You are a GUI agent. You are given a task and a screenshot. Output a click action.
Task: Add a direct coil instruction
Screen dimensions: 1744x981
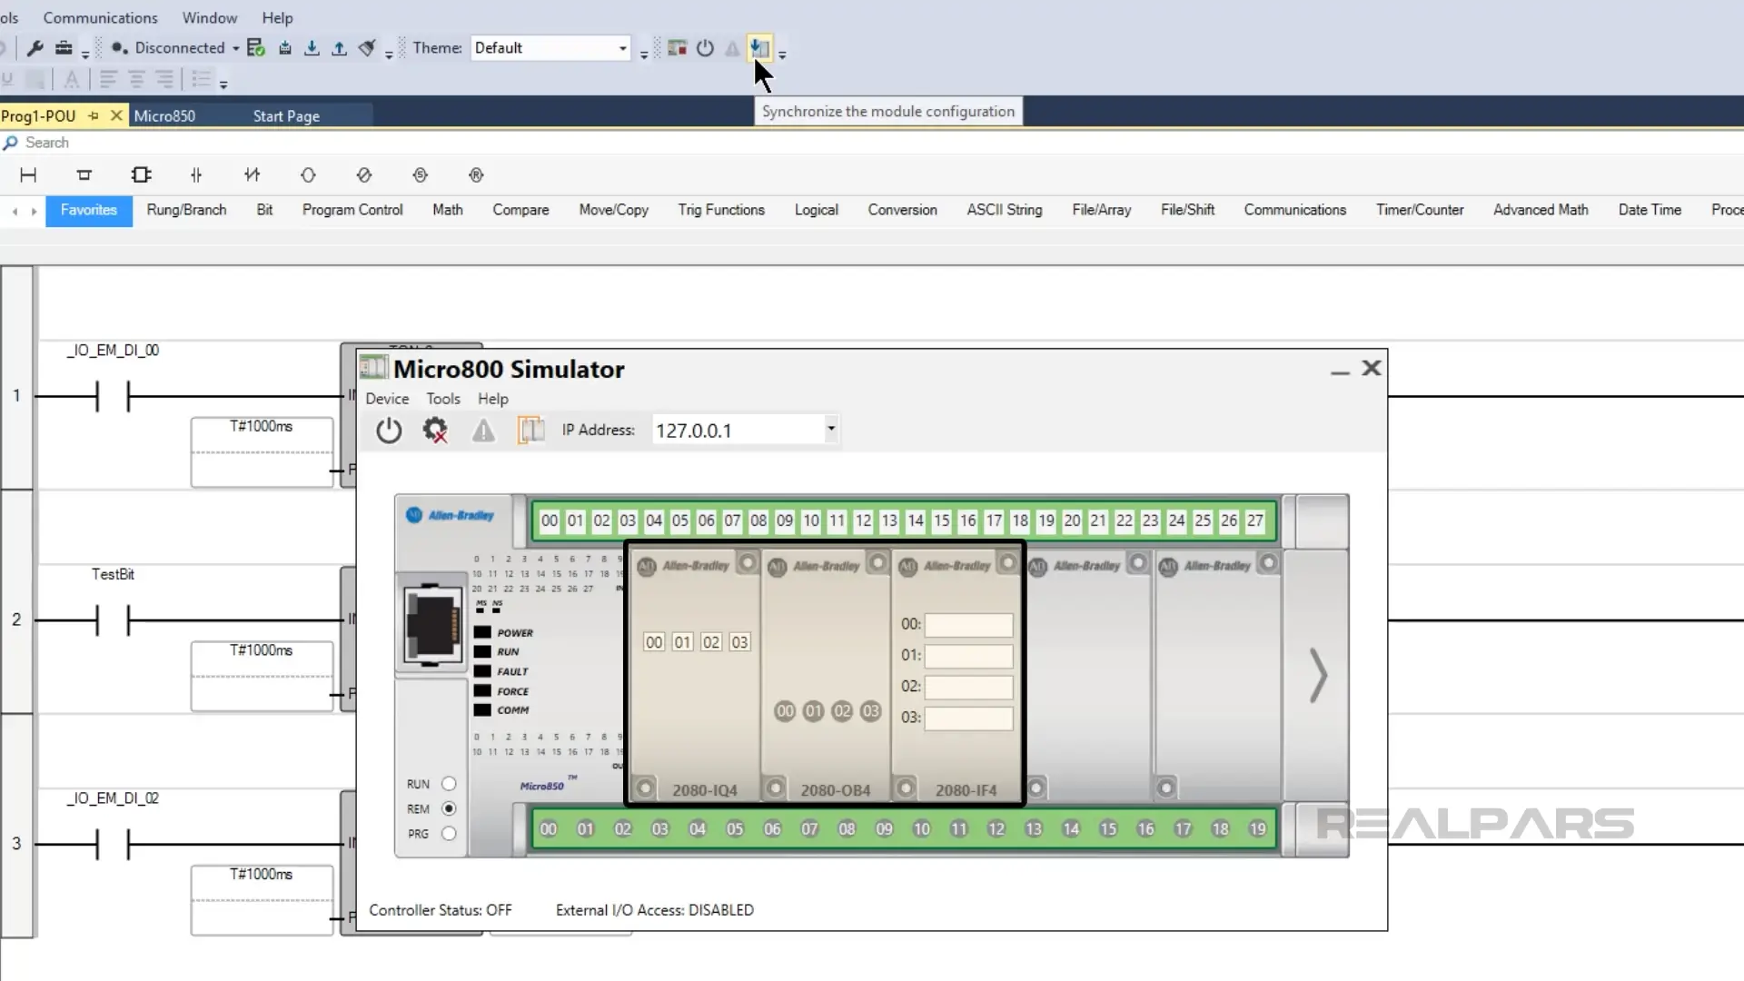pyautogui.click(x=308, y=175)
